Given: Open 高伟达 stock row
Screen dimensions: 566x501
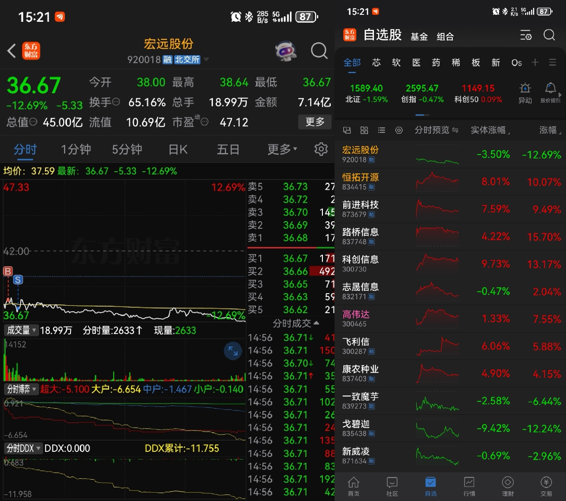Looking at the screenshot, I should [x=450, y=318].
